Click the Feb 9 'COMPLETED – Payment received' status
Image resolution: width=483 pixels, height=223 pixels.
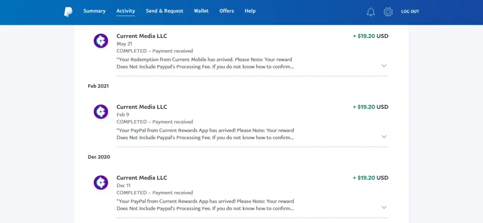[155, 122]
